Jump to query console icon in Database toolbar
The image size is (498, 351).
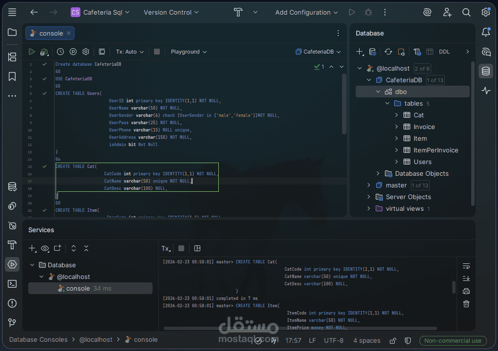pyautogui.click(x=417, y=52)
